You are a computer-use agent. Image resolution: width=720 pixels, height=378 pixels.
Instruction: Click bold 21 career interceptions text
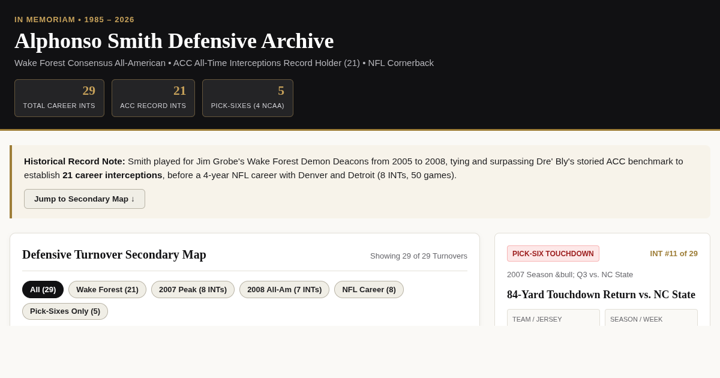coord(112,175)
